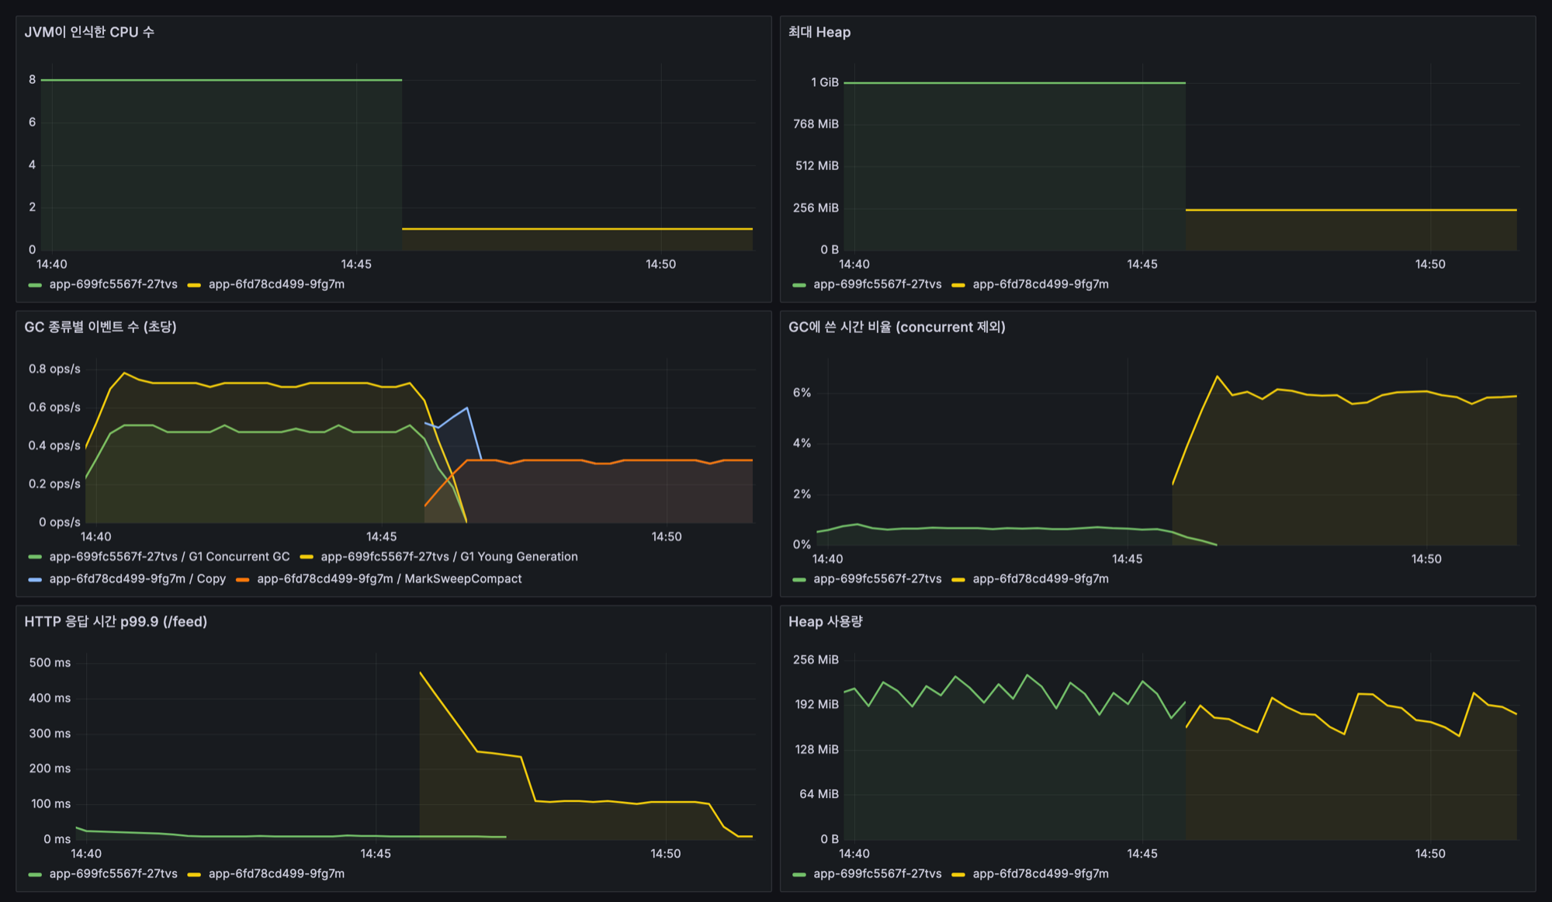Click the '500 ms' axis label in HTTP panel
This screenshot has width=1552, height=902.
[50, 663]
